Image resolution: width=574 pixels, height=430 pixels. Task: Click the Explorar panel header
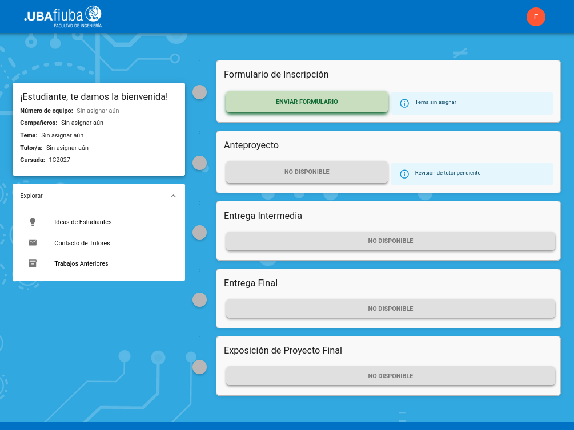(91, 196)
